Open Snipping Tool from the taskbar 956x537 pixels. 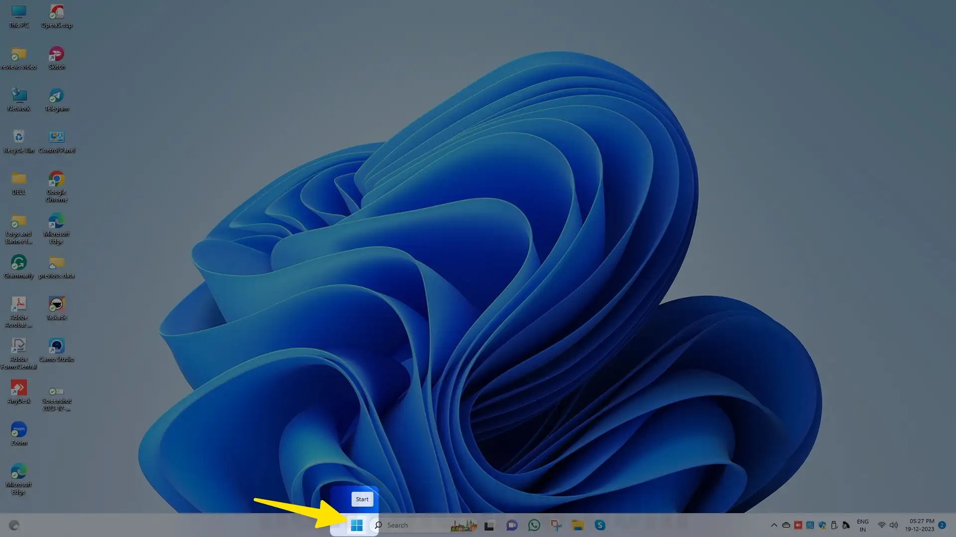point(556,525)
